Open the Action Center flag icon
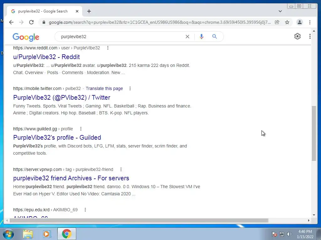321x240 pixels. click(x=274, y=234)
